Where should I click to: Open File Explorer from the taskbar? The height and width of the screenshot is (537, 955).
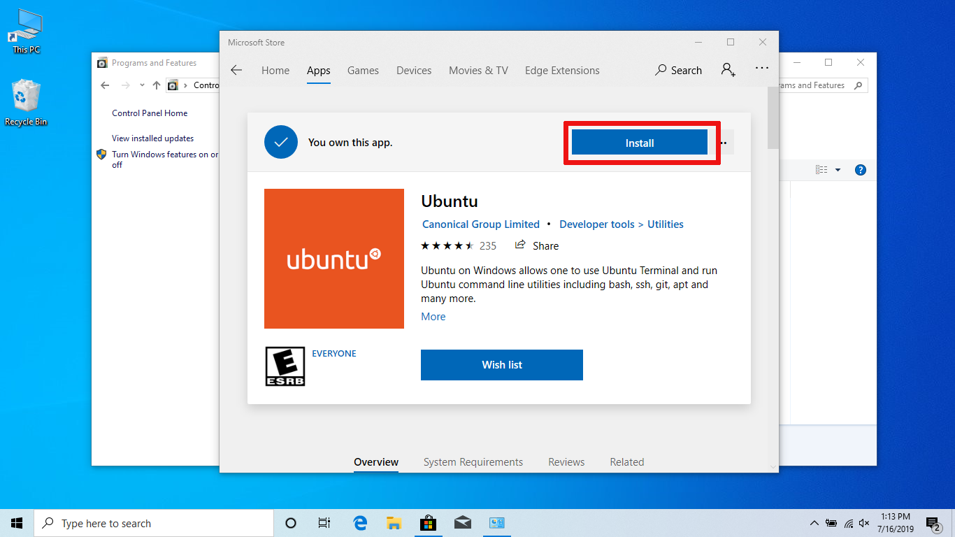pos(394,523)
